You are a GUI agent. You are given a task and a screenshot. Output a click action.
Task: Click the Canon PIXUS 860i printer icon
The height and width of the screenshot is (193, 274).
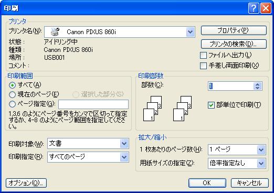pyautogui.click(x=55, y=31)
